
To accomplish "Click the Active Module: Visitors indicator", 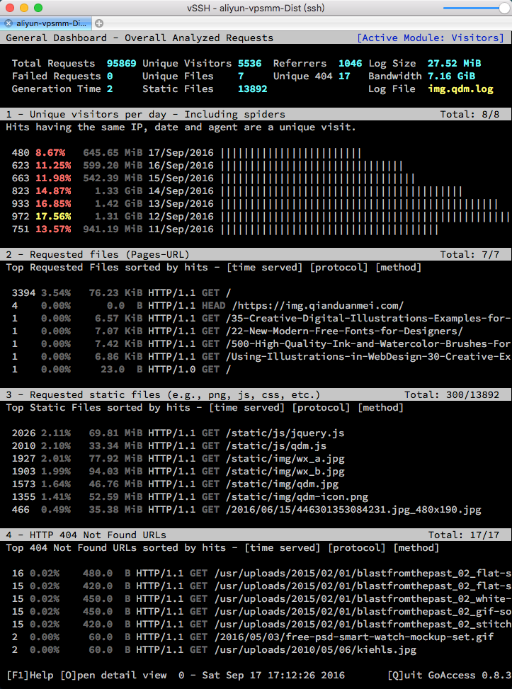I will (x=431, y=38).
